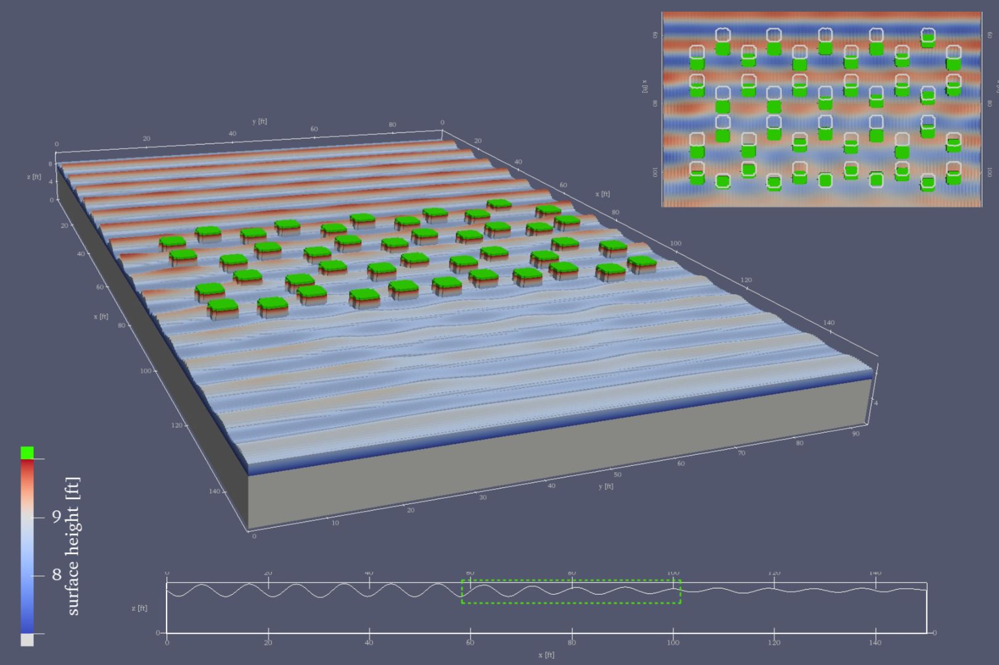Click the 'x [ft]' label below profile plot
This screenshot has height=665, width=999.
(x=546, y=655)
